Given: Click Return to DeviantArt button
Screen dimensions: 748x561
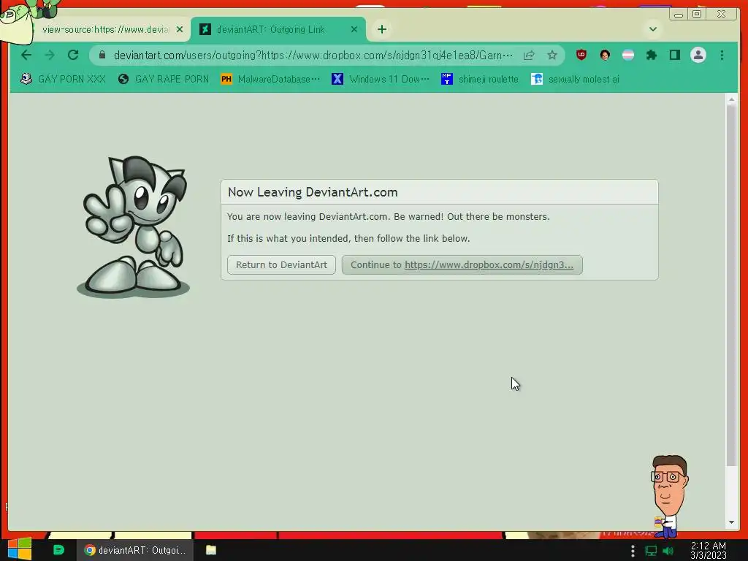Looking at the screenshot, I should point(281,264).
